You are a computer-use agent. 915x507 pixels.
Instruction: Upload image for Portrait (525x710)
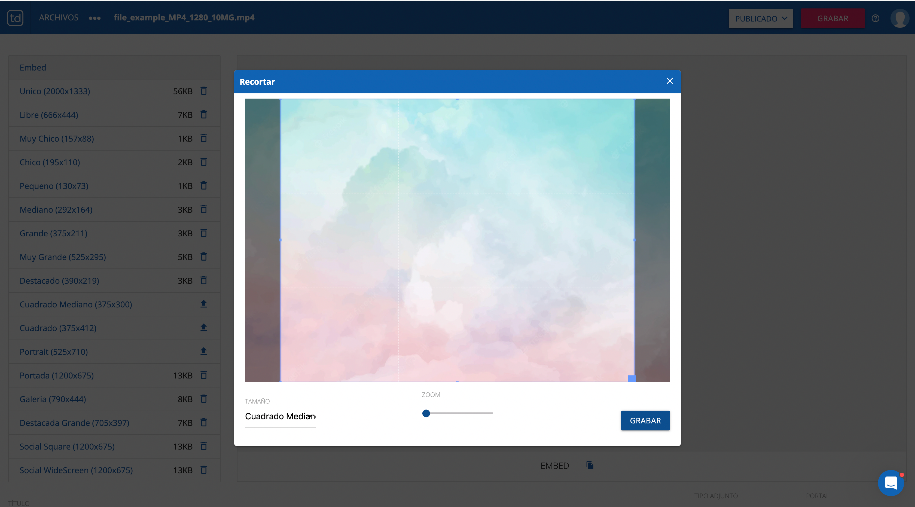[x=203, y=351]
